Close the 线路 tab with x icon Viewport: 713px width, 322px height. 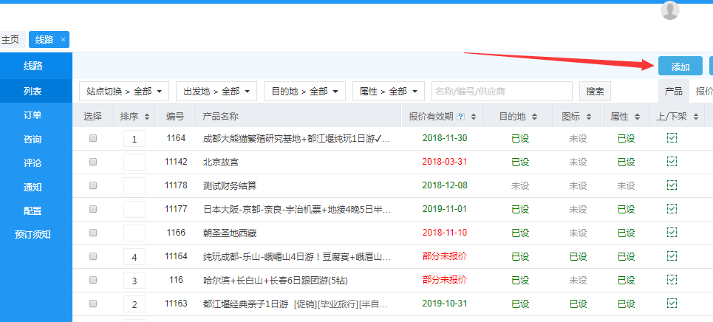pyautogui.click(x=64, y=40)
